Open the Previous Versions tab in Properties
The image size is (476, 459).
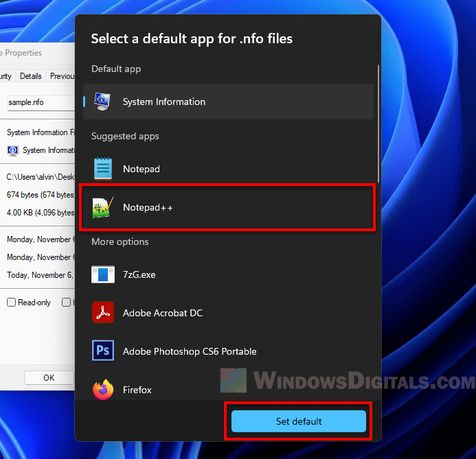pos(62,76)
